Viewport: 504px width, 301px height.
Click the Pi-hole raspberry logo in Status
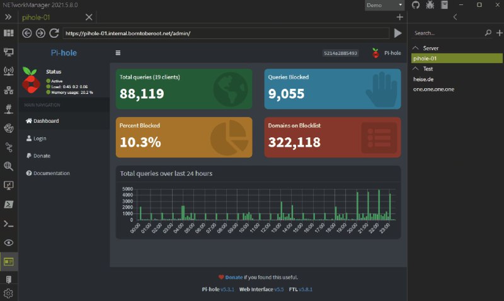(x=31, y=80)
